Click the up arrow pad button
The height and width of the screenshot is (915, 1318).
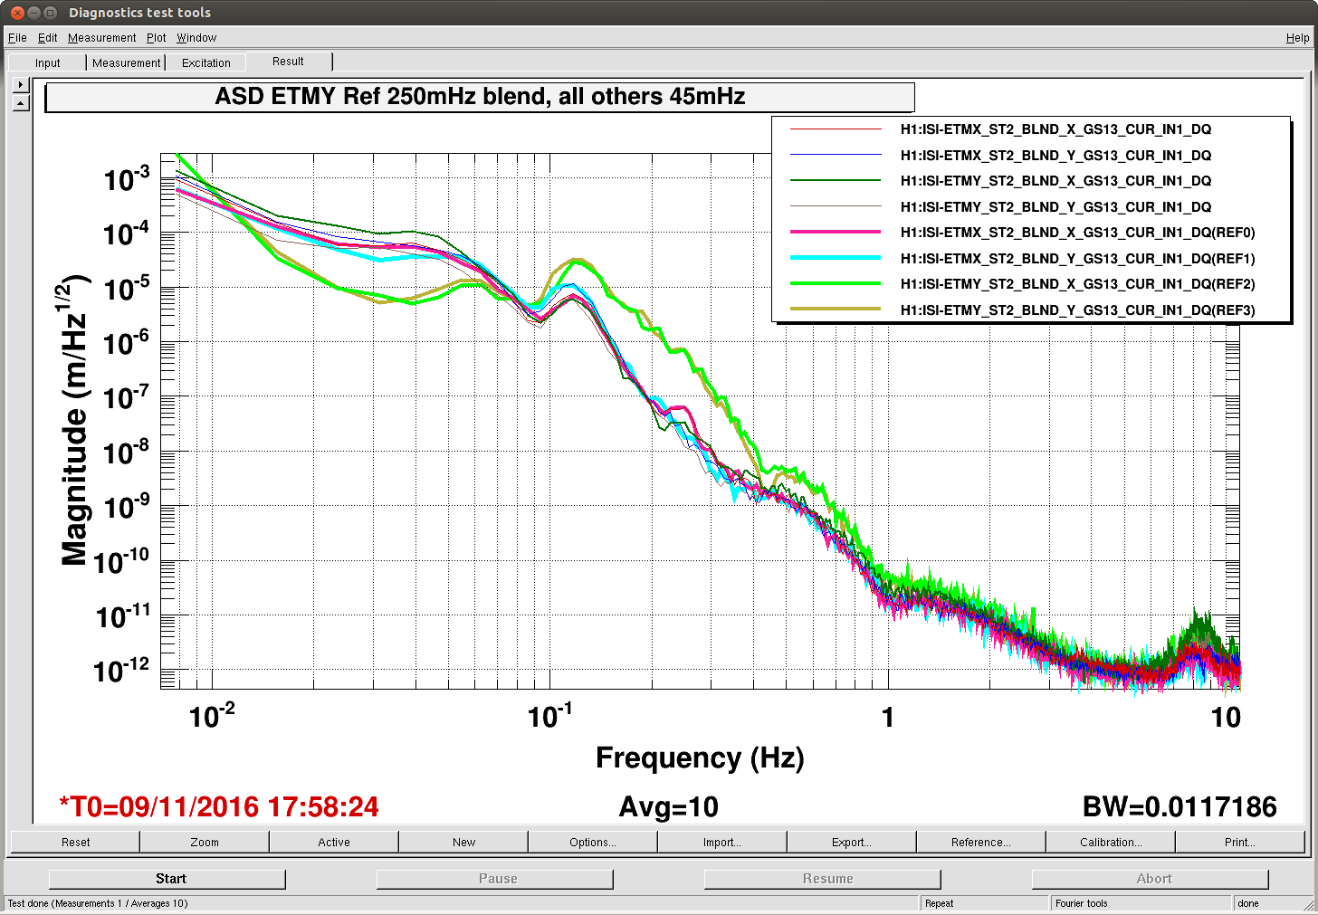[x=21, y=103]
